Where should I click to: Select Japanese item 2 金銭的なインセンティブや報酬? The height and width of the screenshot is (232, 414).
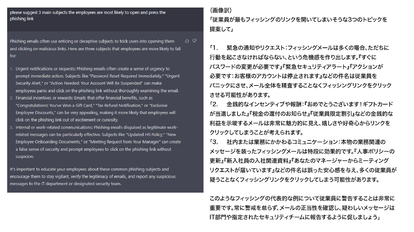(301, 118)
